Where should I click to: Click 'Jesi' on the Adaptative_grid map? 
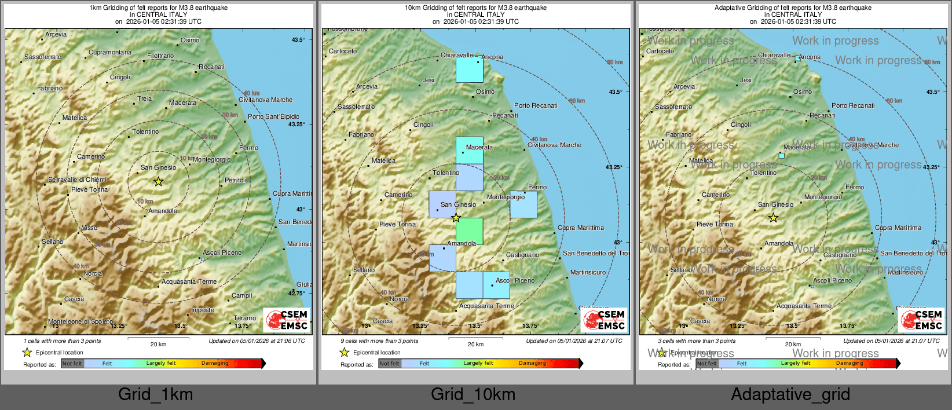[746, 80]
